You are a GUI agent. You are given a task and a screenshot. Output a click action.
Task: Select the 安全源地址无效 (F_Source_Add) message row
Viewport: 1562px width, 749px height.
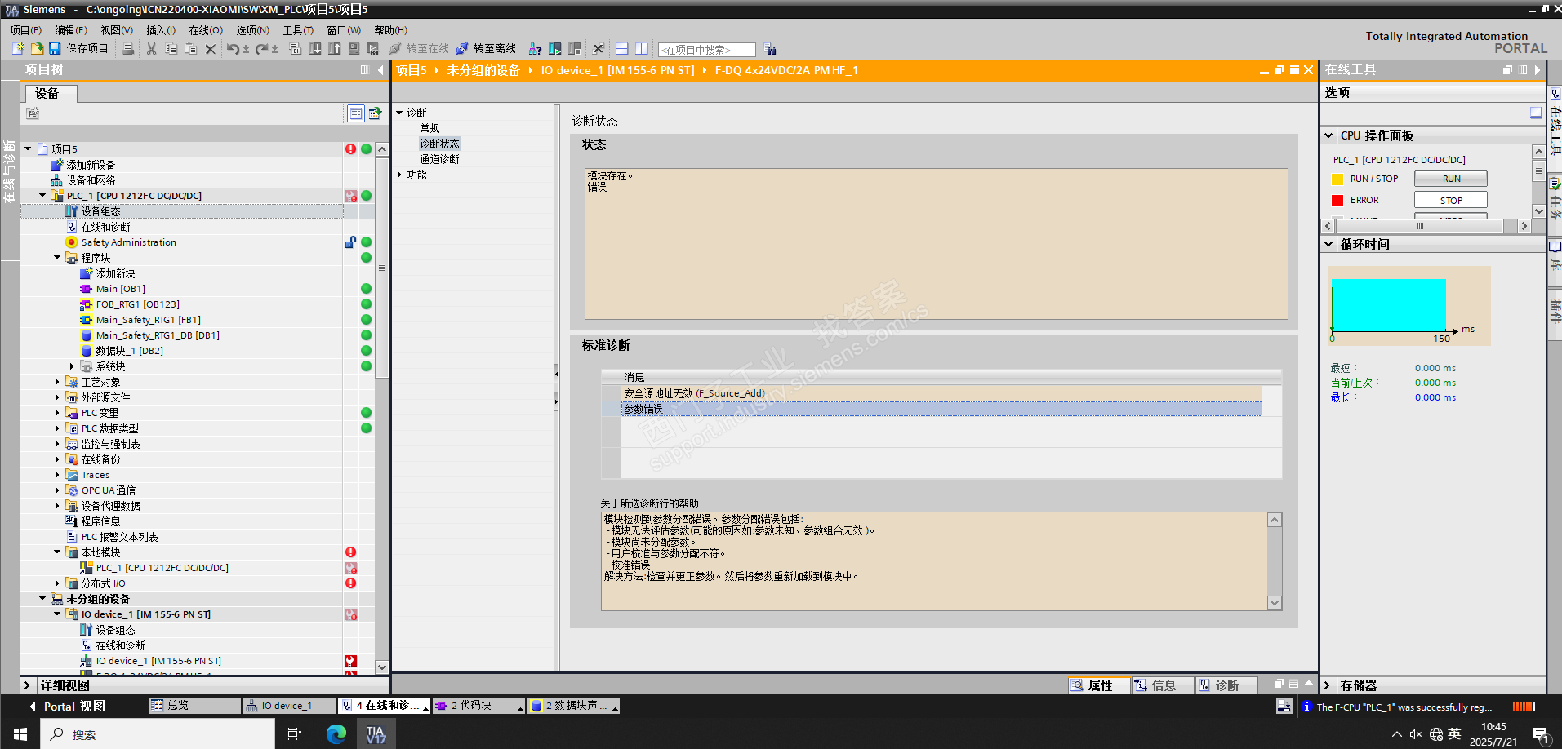(x=941, y=393)
